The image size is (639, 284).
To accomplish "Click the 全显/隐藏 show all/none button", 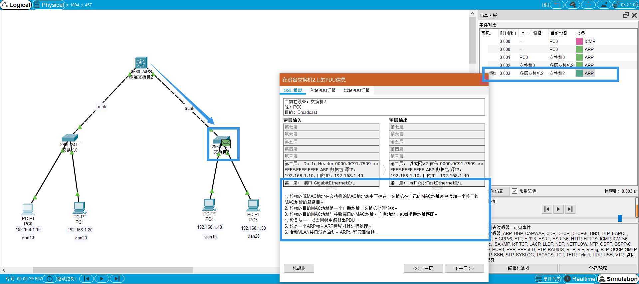I will click(x=598, y=268).
